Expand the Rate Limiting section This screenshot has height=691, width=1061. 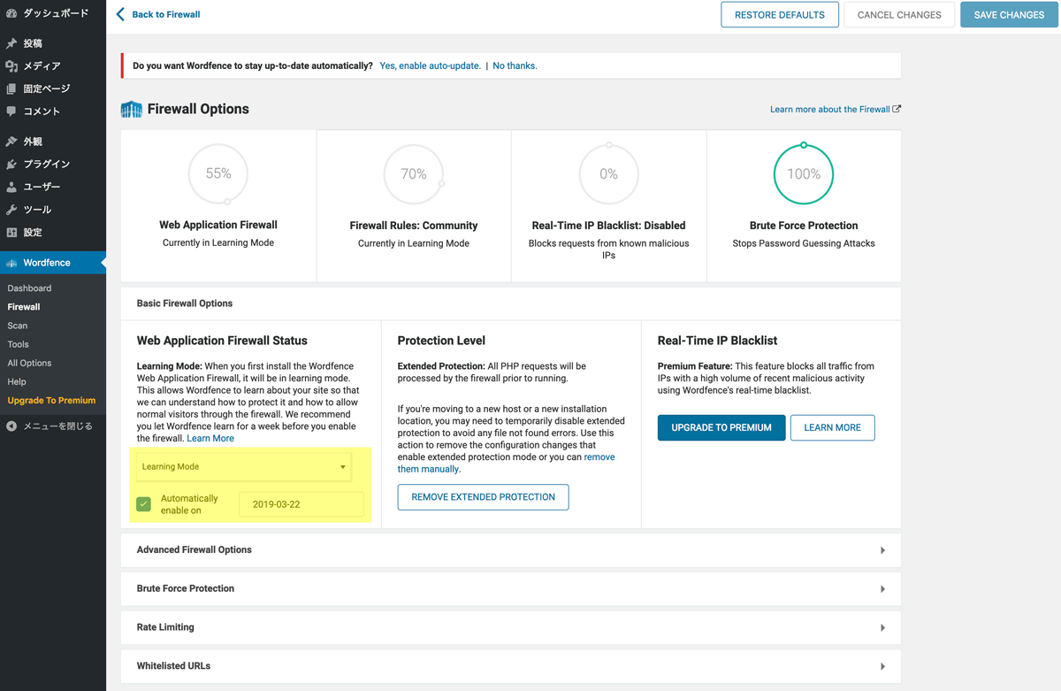tap(511, 627)
